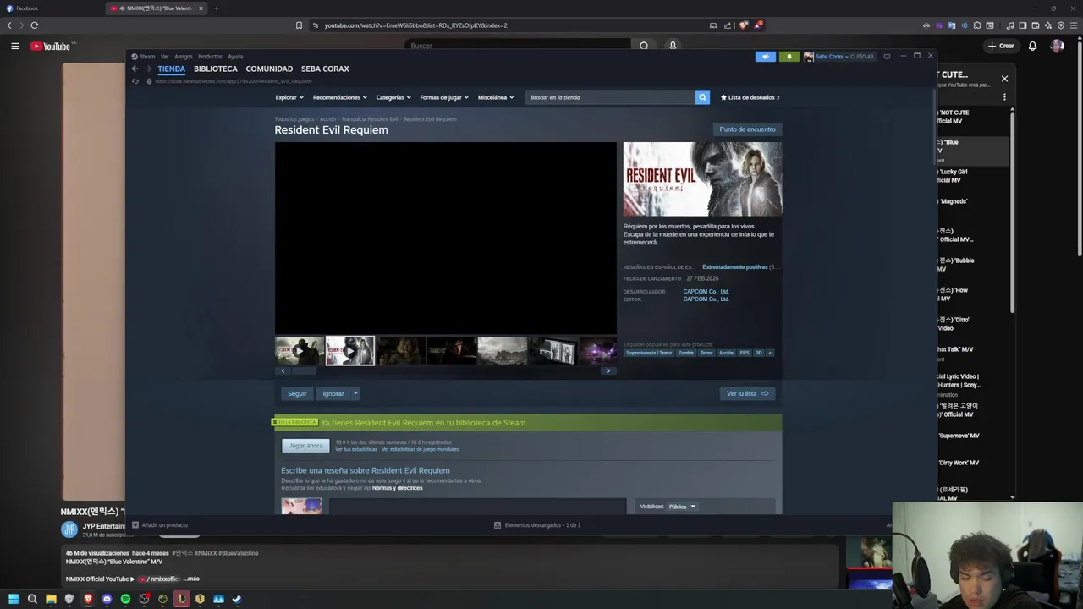Open Spotify from the taskbar
The height and width of the screenshot is (609, 1083).
125,599
